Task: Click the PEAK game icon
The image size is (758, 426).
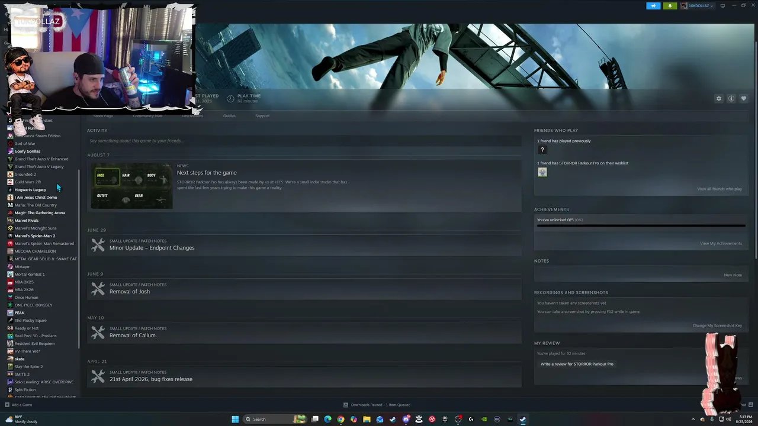Action: 10,313
